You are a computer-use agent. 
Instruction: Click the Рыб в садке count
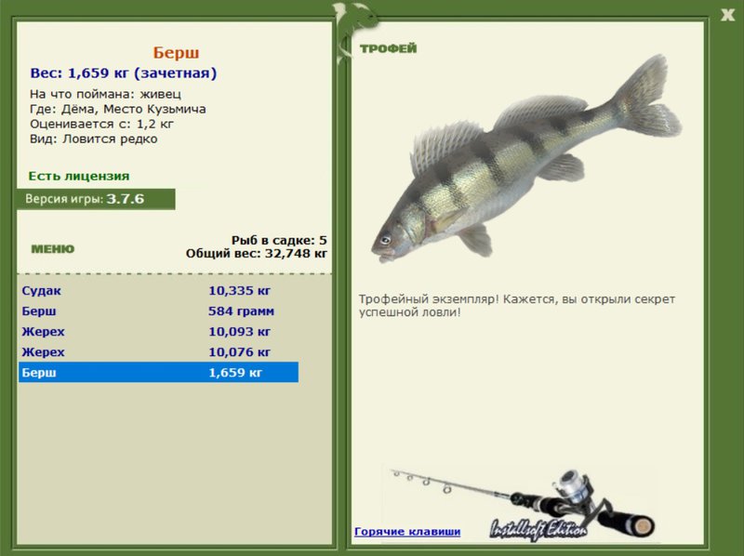point(278,240)
